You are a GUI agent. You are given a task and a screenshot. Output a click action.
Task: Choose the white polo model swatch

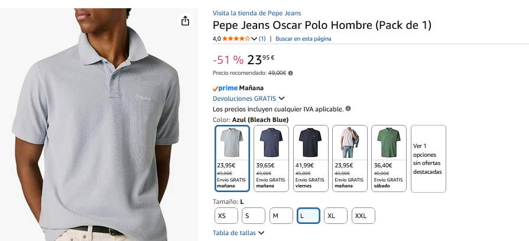point(350,159)
